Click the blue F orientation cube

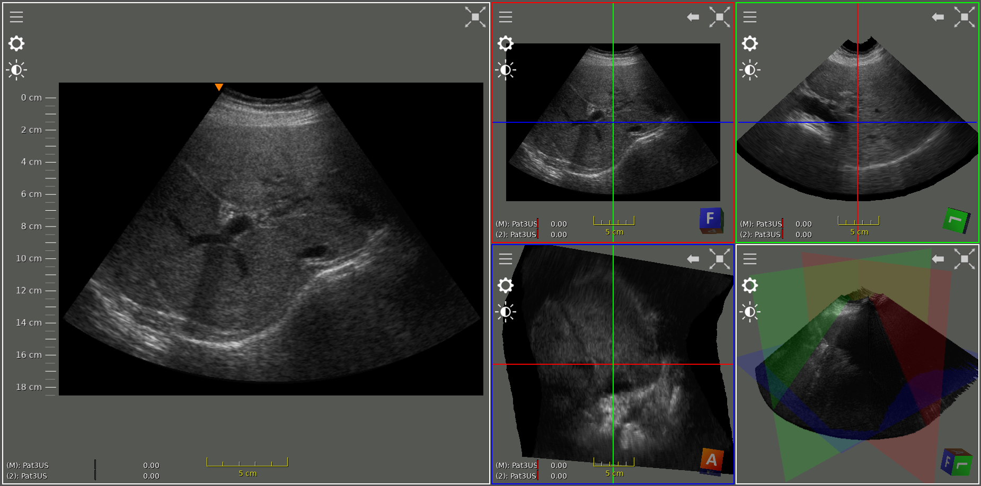tap(711, 220)
